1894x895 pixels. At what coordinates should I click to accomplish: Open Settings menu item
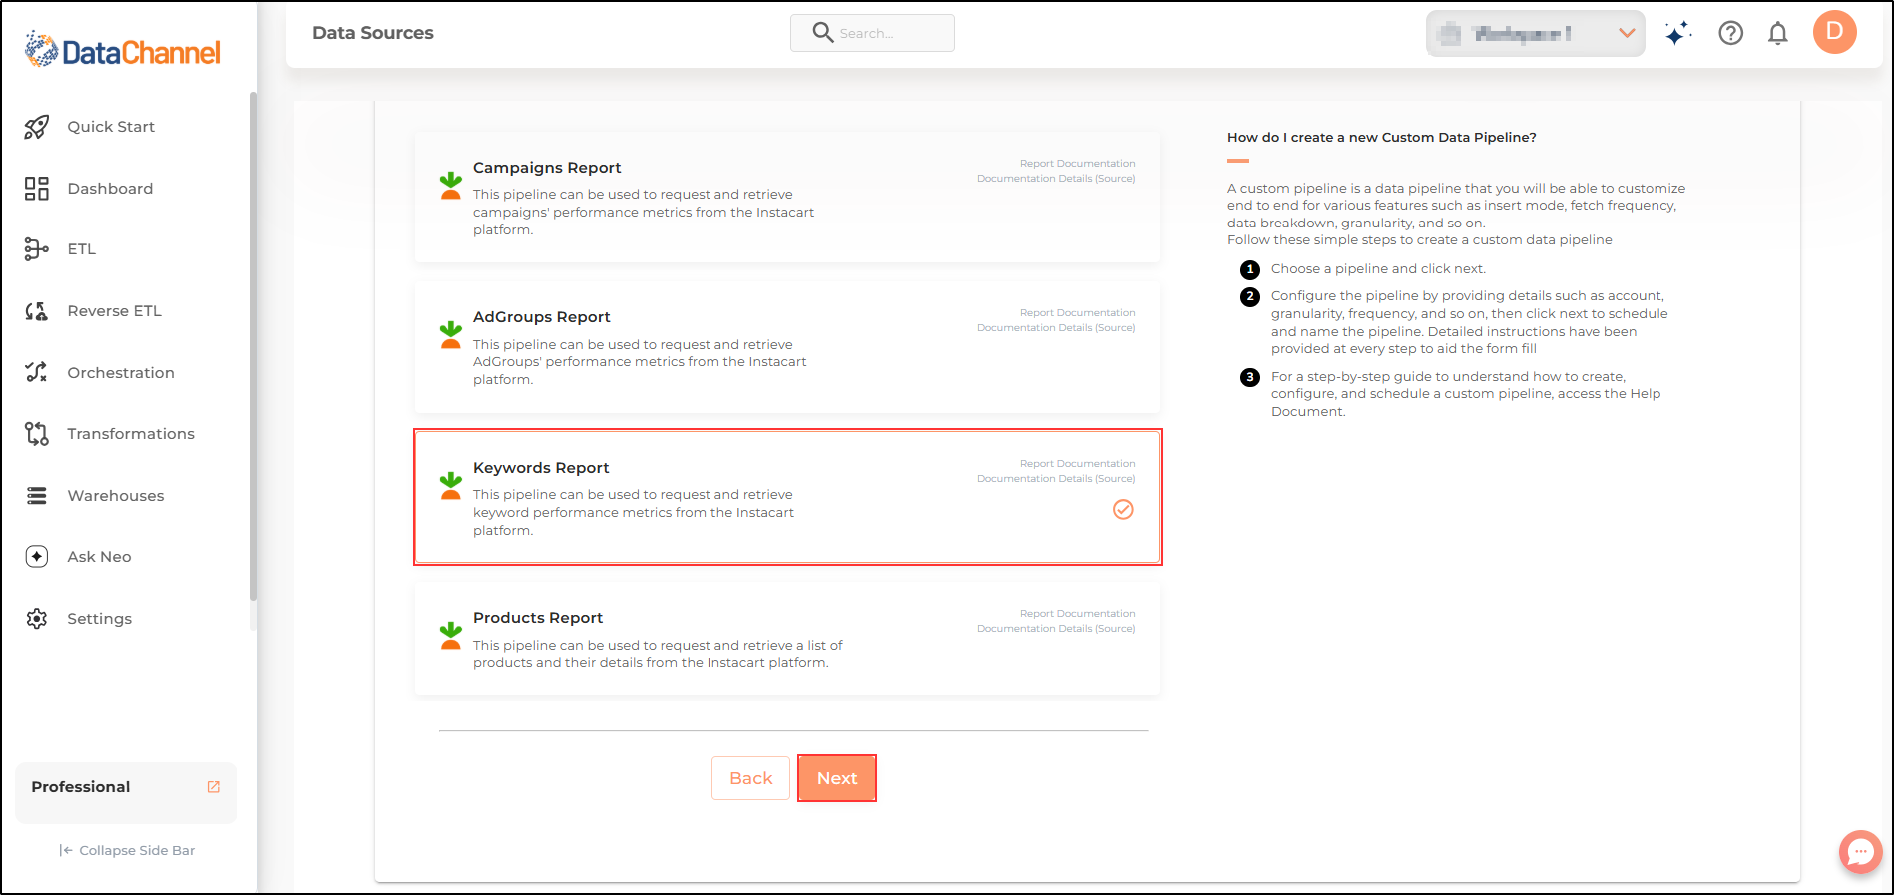pyautogui.click(x=99, y=619)
